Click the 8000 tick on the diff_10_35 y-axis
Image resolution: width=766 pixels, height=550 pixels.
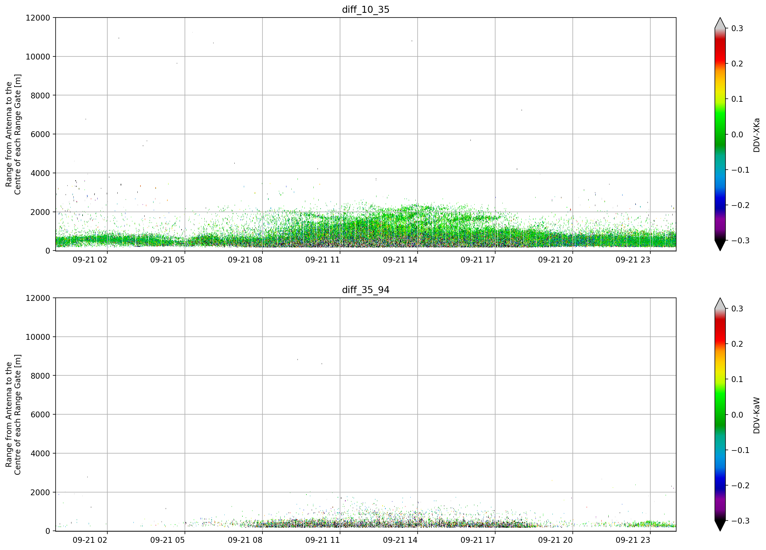coord(40,96)
